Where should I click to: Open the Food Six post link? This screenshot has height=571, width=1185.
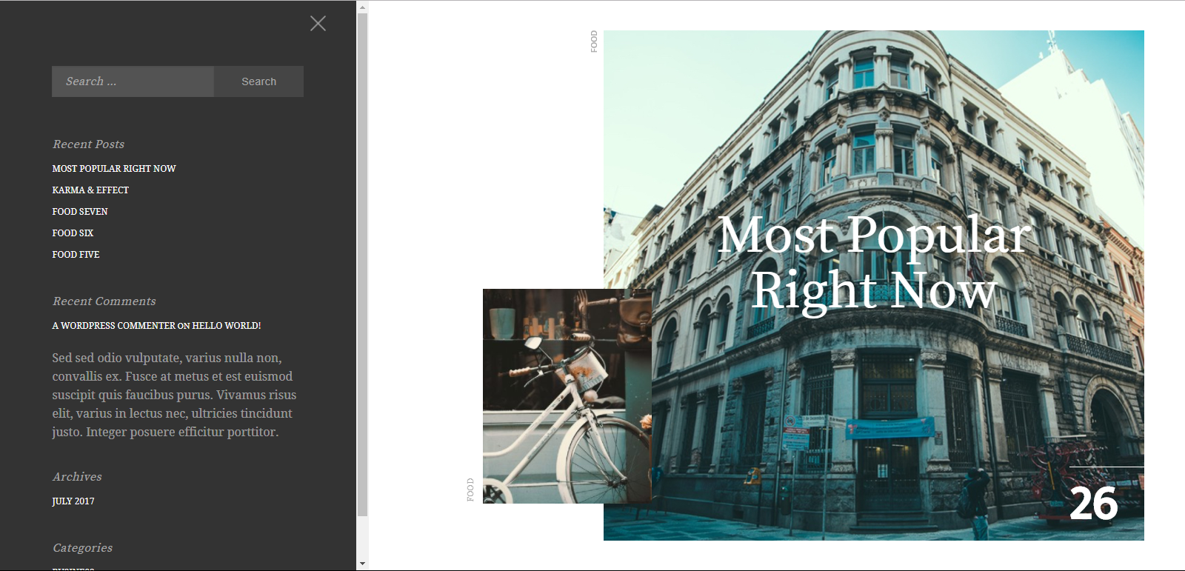click(x=73, y=233)
